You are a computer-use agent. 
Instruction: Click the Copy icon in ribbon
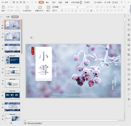[9, 10]
